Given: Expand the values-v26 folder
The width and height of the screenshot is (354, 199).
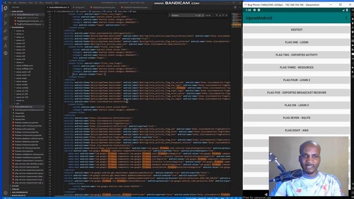Looking at the screenshot, I should 20,56.
